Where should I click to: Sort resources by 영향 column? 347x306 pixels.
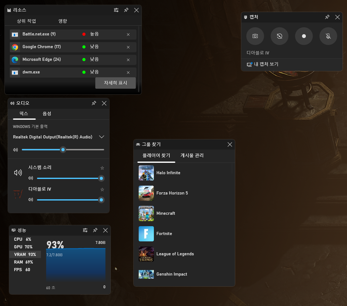tap(63, 21)
